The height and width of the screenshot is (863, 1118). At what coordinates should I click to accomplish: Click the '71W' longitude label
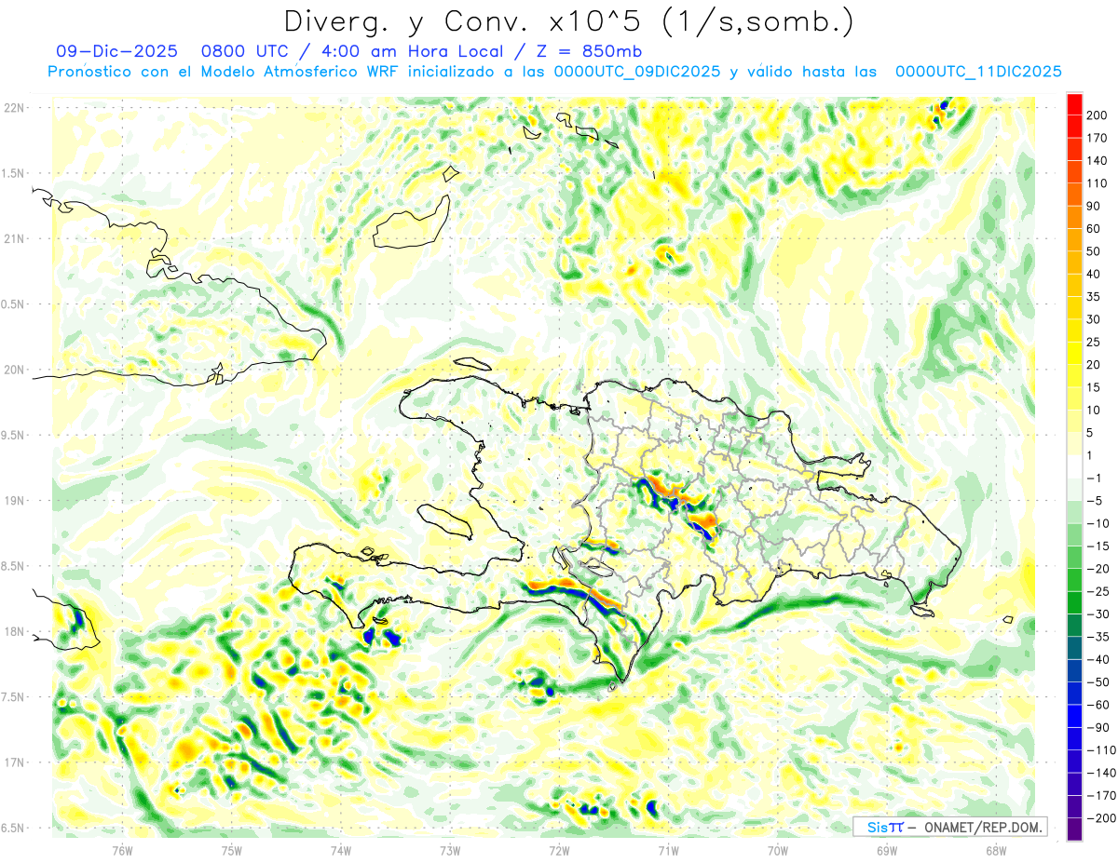tap(668, 850)
